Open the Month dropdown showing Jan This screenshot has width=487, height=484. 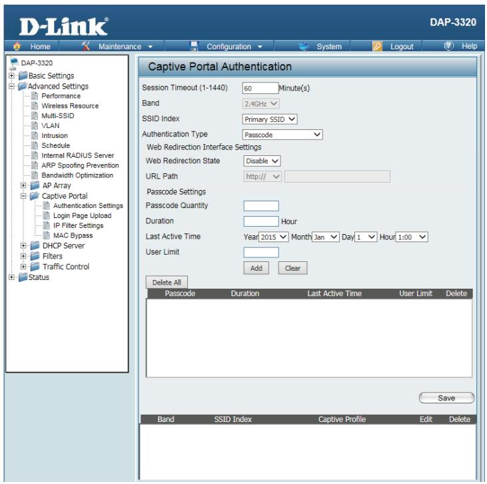point(326,237)
